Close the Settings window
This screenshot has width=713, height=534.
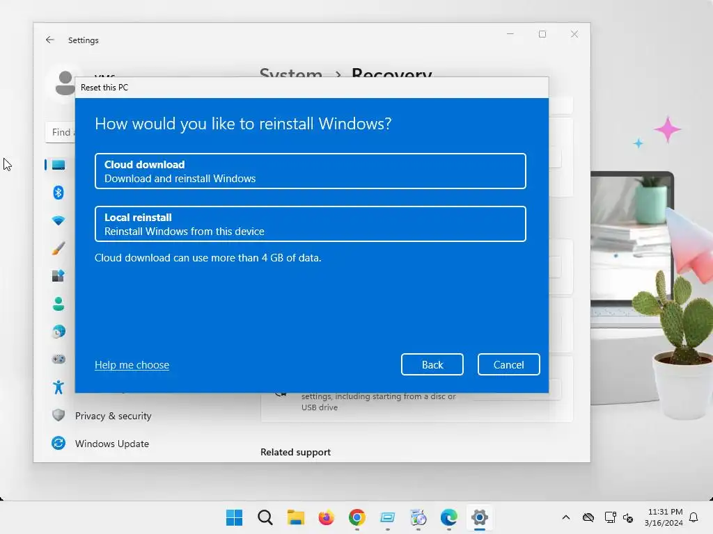(x=574, y=34)
